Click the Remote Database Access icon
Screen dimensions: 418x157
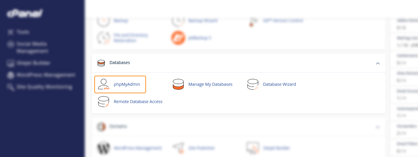(104, 102)
